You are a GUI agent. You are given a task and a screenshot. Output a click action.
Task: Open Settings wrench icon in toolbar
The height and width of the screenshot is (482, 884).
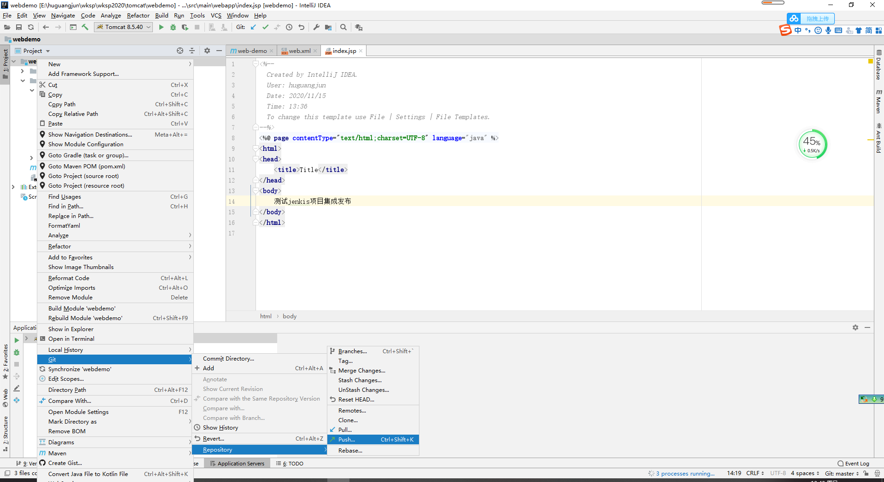point(316,27)
